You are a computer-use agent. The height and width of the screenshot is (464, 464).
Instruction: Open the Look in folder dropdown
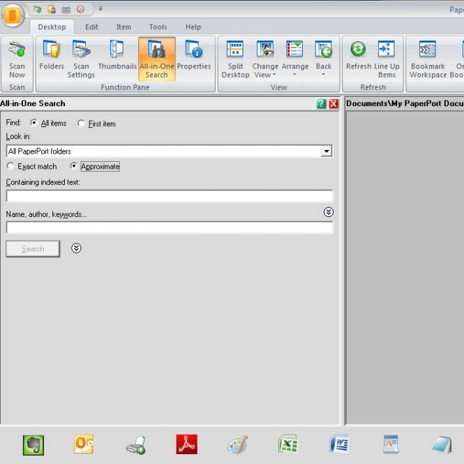[327, 151]
